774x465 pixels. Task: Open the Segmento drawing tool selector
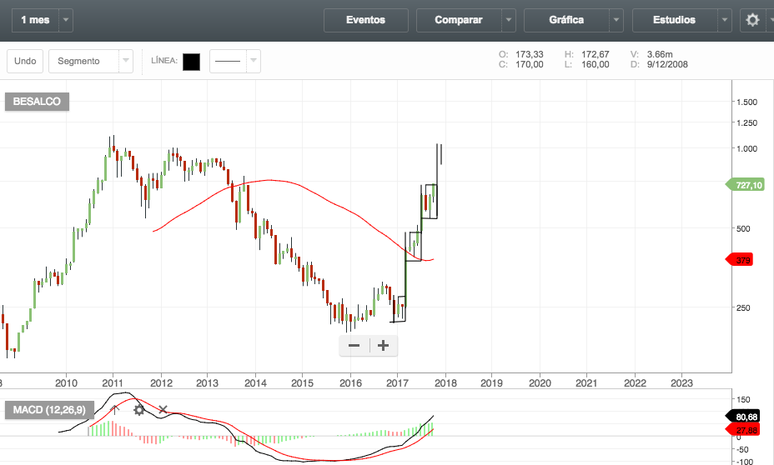83,61
